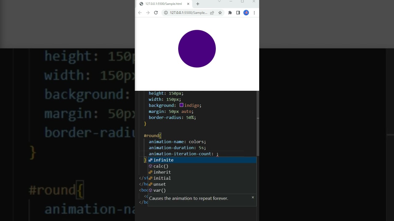Choose the inherit autocomplete suggestion
Screen dimensions: 394x221
click(x=202, y=172)
